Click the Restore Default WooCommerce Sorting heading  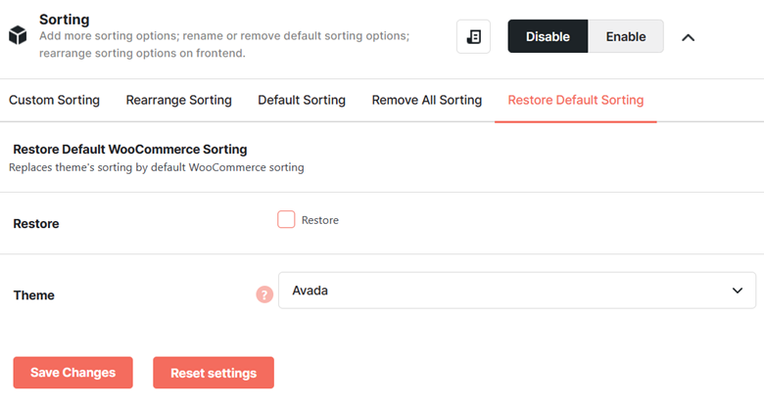(x=130, y=150)
